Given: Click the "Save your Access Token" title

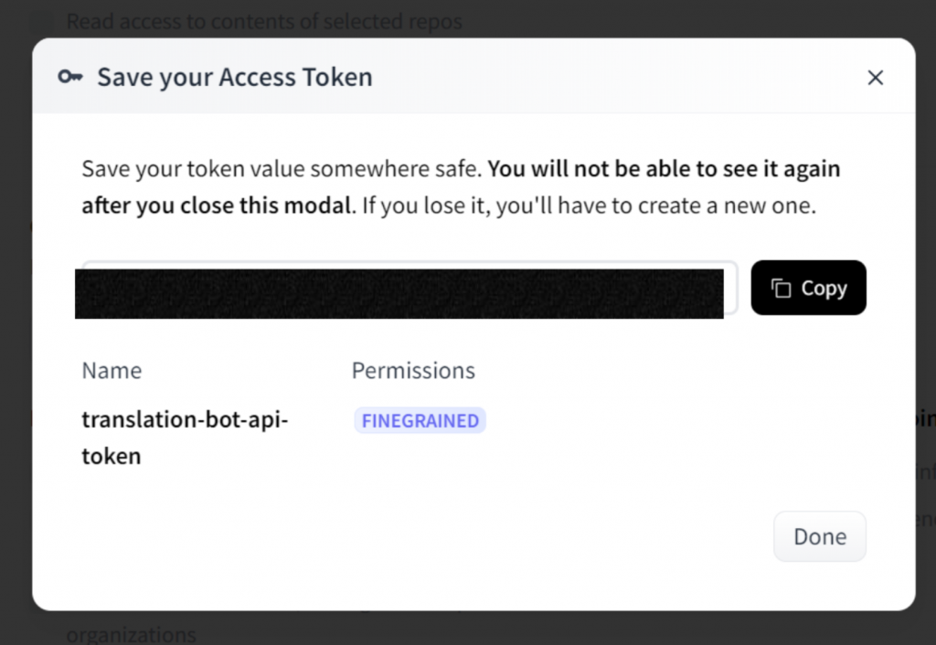Looking at the screenshot, I should [x=235, y=77].
